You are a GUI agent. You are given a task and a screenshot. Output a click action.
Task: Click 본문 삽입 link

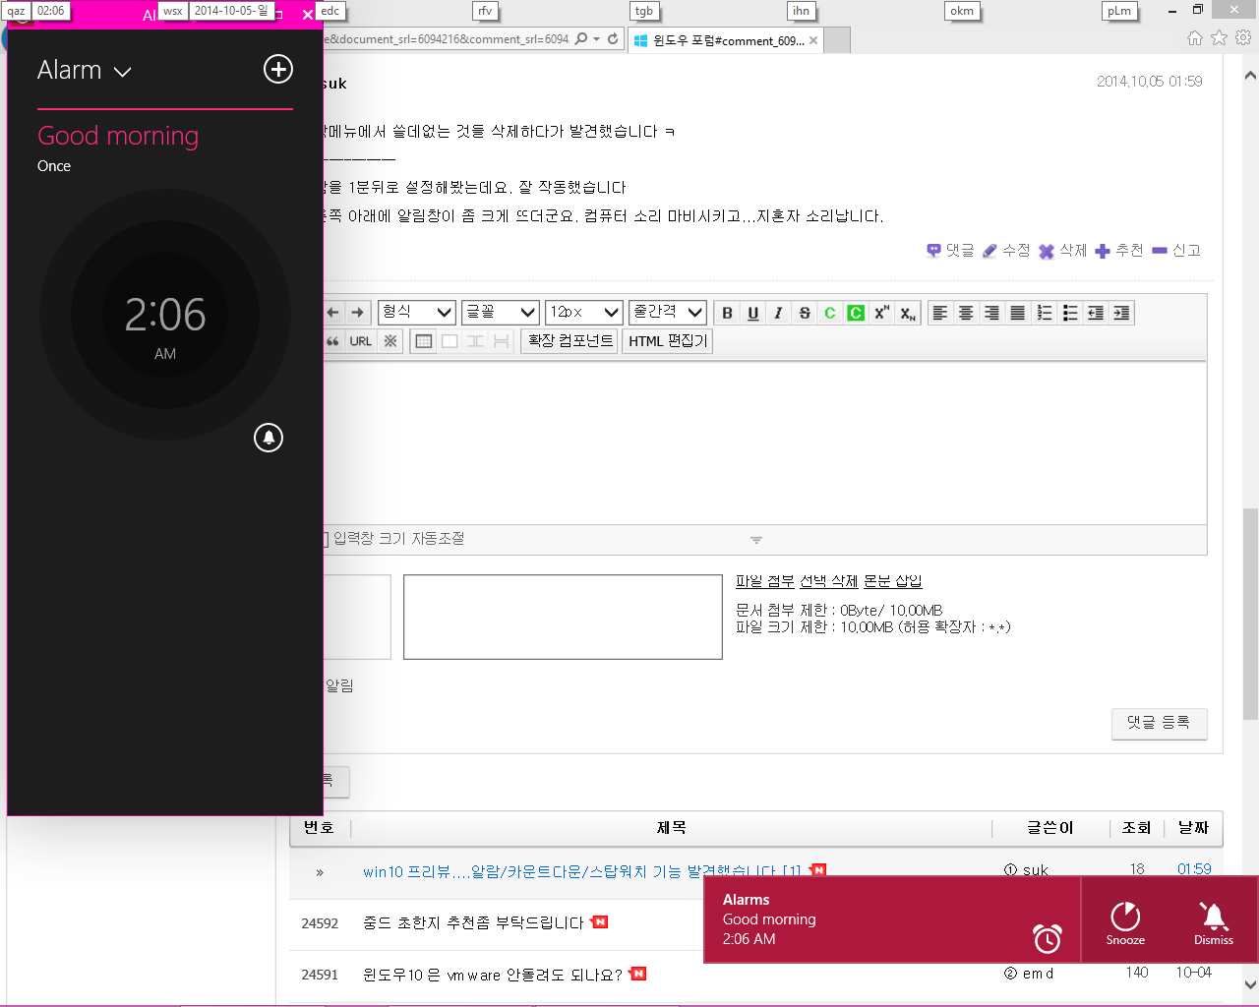(x=892, y=581)
